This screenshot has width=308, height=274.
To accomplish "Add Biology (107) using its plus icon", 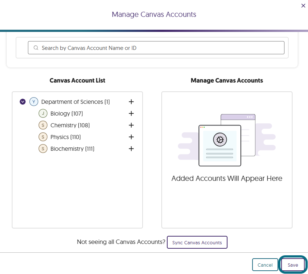I will pyautogui.click(x=131, y=113).
